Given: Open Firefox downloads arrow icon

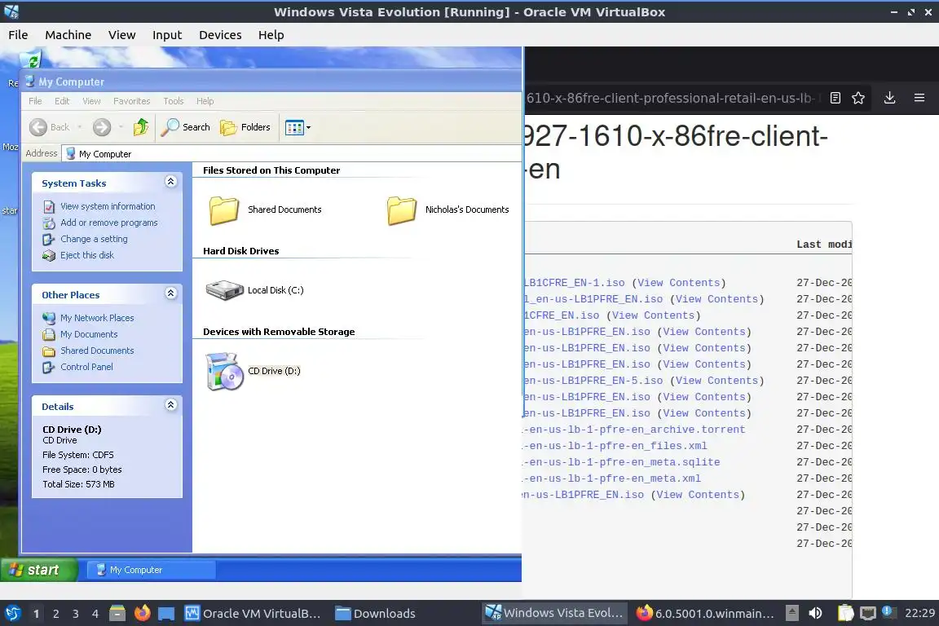Looking at the screenshot, I should (x=890, y=98).
